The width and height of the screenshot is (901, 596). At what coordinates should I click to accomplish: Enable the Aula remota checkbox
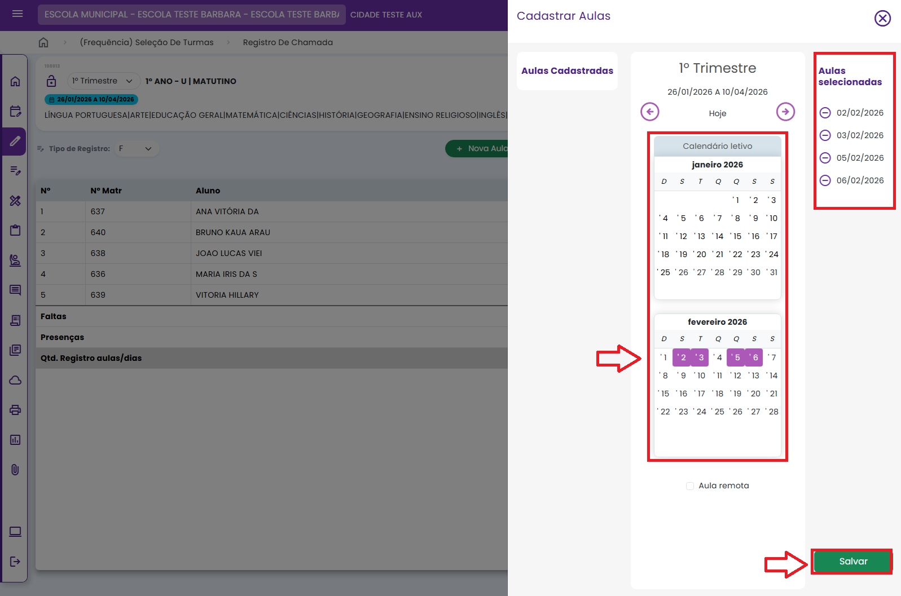tap(690, 486)
